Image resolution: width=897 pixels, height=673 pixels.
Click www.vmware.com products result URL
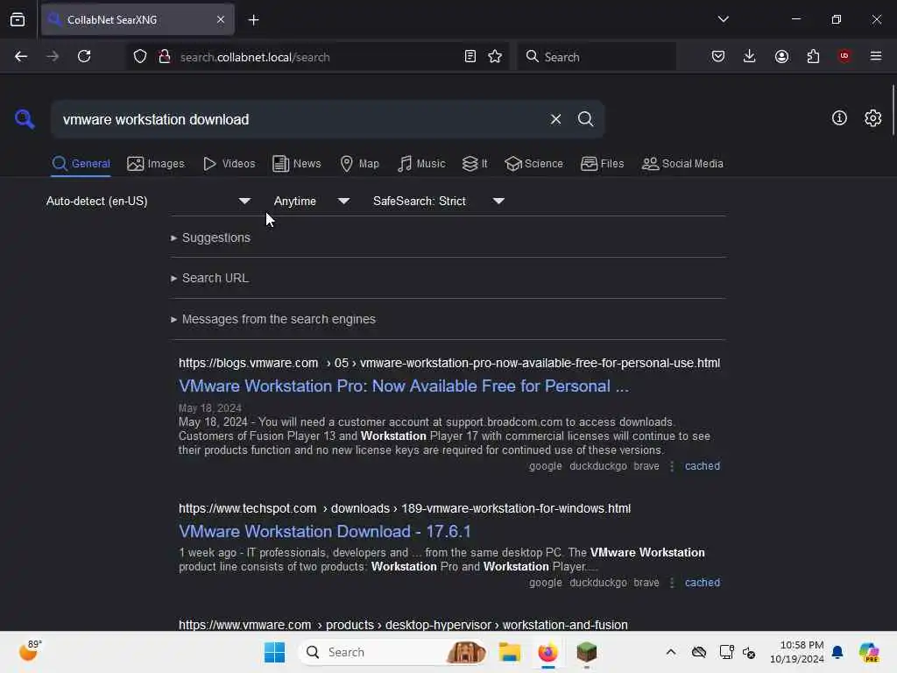click(x=403, y=624)
